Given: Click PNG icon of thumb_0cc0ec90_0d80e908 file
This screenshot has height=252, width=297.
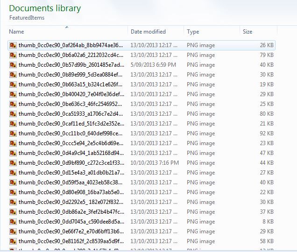Looking at the screenshot, I should (x=13, y=192).
